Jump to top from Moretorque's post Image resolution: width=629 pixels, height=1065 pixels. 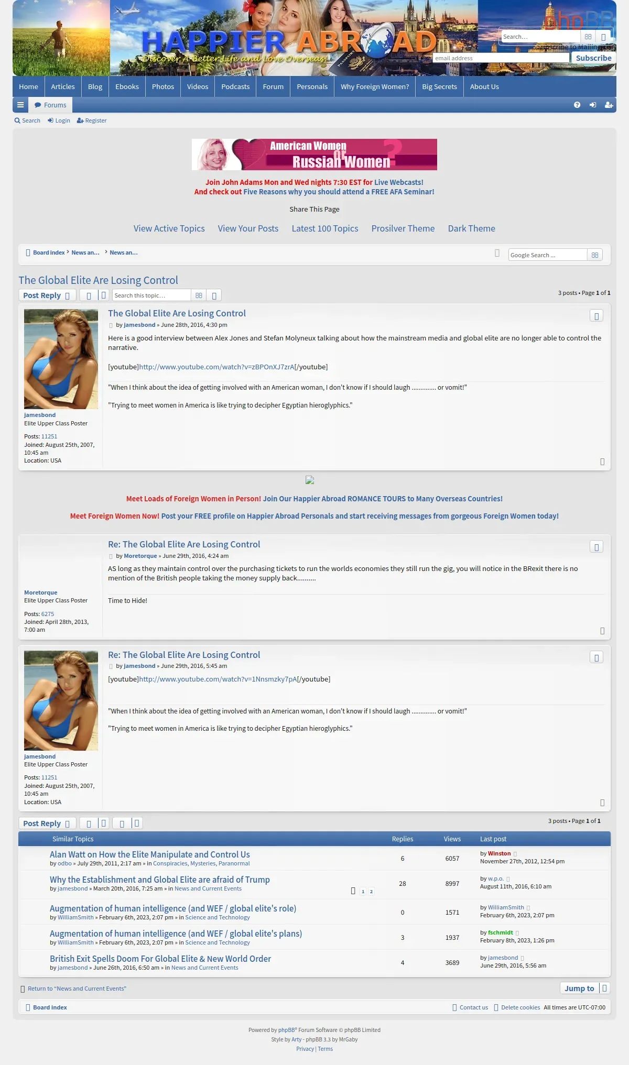coord(602,631)
